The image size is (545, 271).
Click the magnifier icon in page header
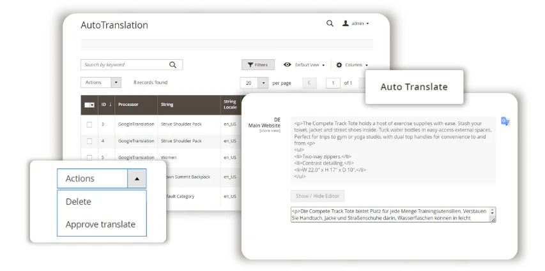point(330,24)
